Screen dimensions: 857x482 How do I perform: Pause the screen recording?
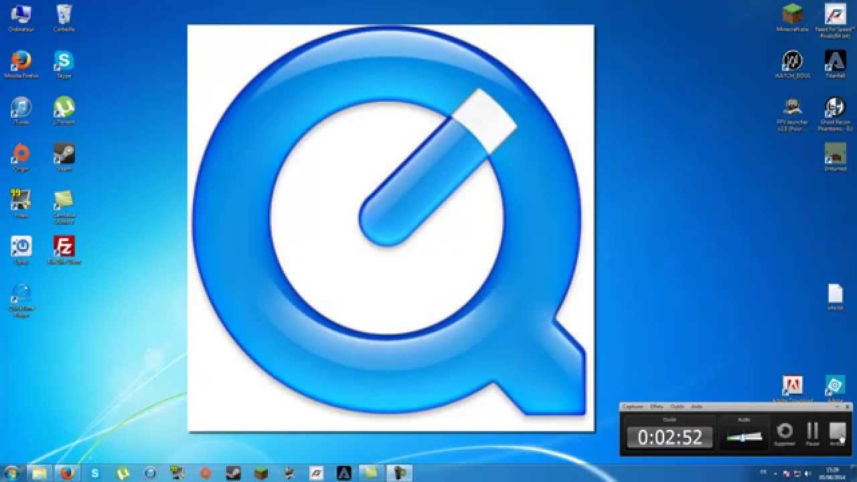point(813,433)
